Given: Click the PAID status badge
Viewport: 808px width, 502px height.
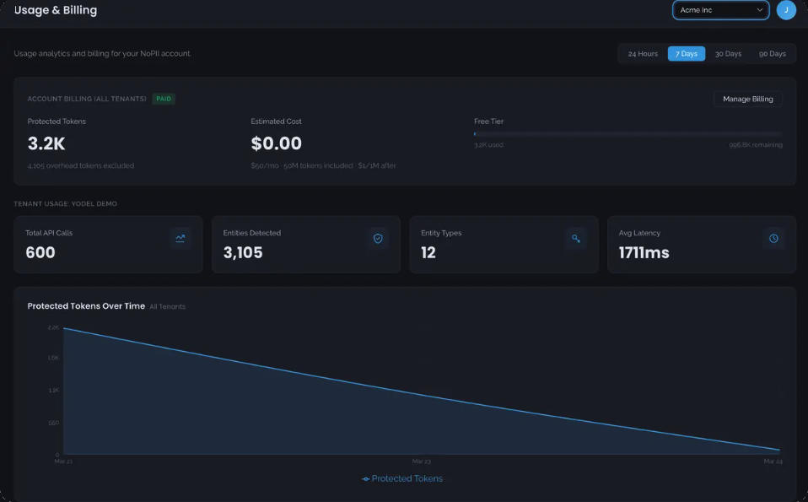Looking at the screenshot, I should [x=164, y=99].
